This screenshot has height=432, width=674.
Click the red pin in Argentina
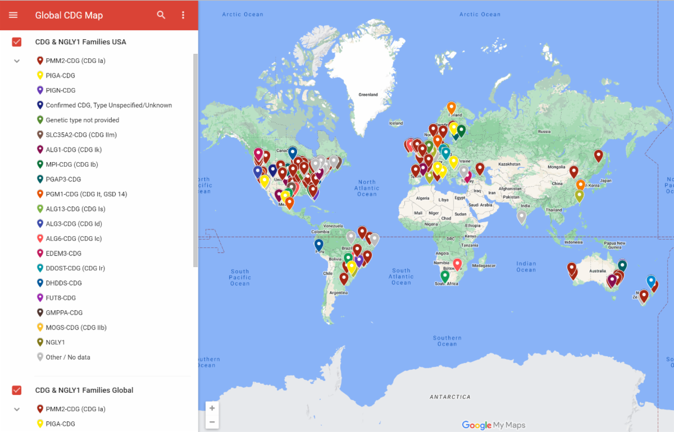point(344,278)
